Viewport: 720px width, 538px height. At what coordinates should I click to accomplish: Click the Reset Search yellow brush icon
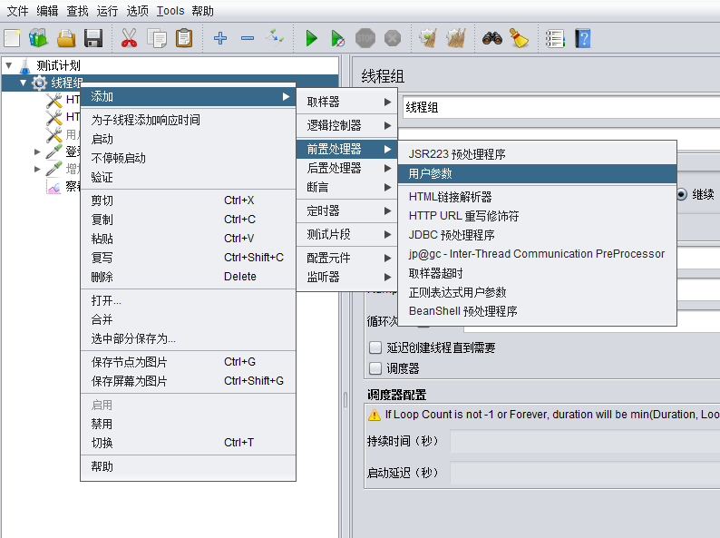pos(519,38)
